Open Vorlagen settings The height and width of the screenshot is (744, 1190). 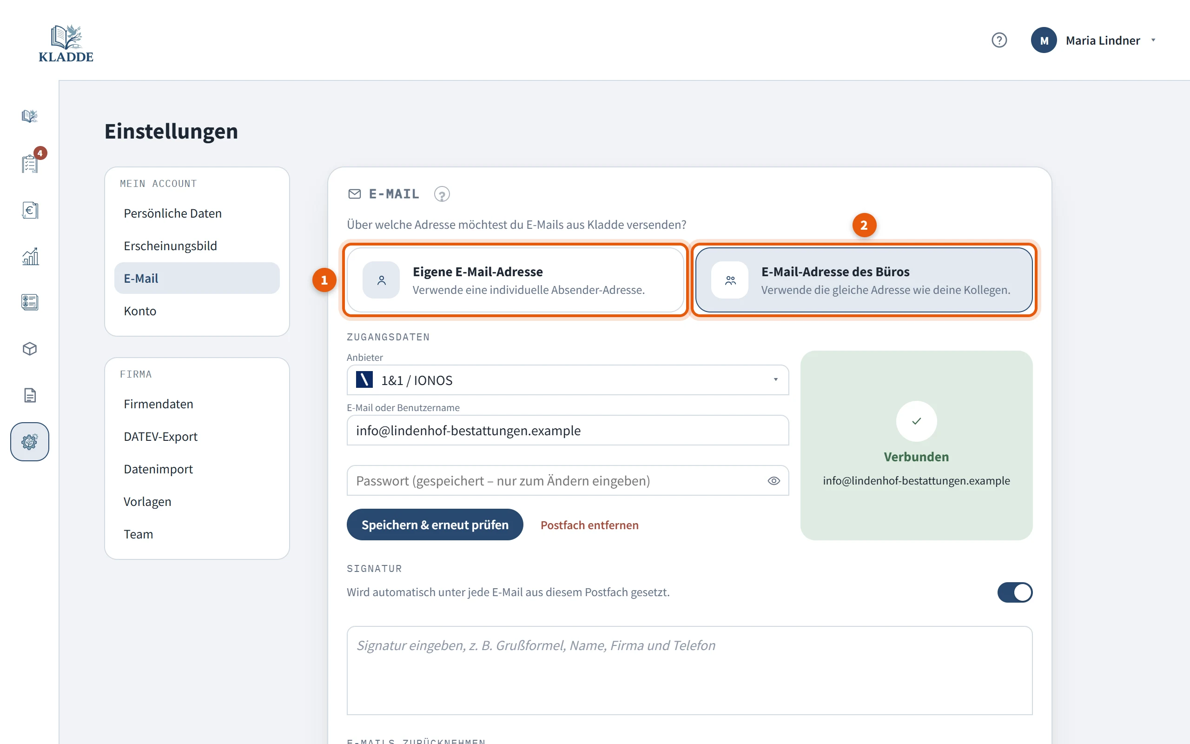click(197, 501)
